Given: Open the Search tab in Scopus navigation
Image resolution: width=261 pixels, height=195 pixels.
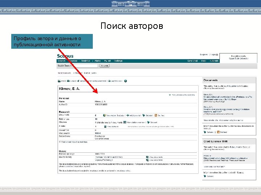Looking at the screenshot, I should click(61, 61).
